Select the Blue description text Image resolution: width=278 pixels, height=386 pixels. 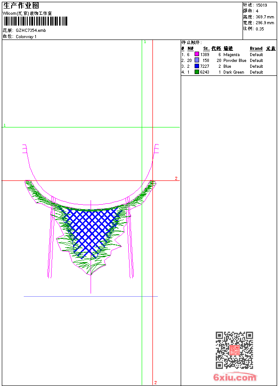pyautogui.click(x=227, y=66)
